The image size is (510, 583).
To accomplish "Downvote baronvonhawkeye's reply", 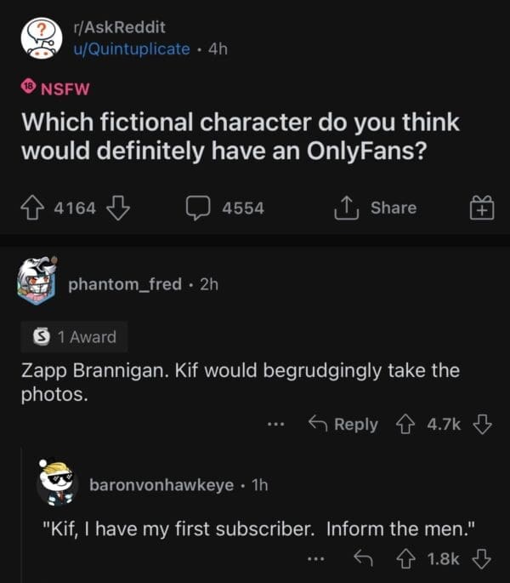I will (482, 559).
